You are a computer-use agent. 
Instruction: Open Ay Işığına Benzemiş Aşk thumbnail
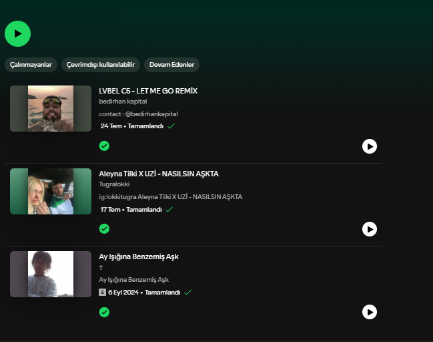(x=51, y=275)
